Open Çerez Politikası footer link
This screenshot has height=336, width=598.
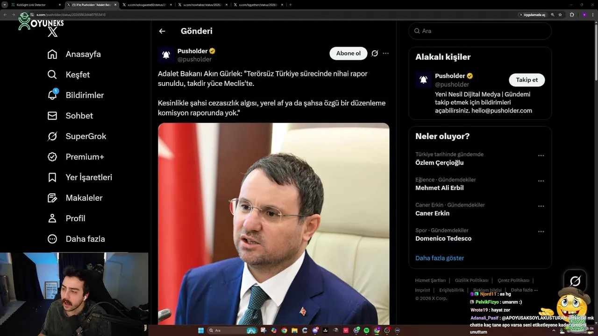[x=513, y=280]
